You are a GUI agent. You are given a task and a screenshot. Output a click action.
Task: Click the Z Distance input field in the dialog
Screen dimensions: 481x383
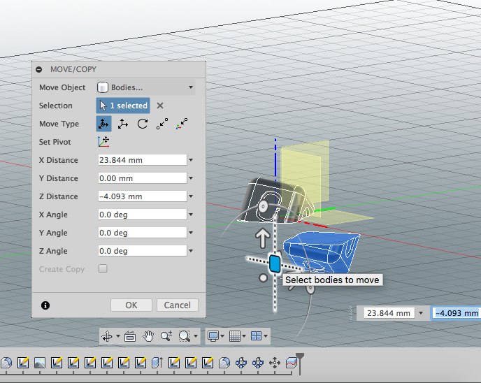click(143, 196)
